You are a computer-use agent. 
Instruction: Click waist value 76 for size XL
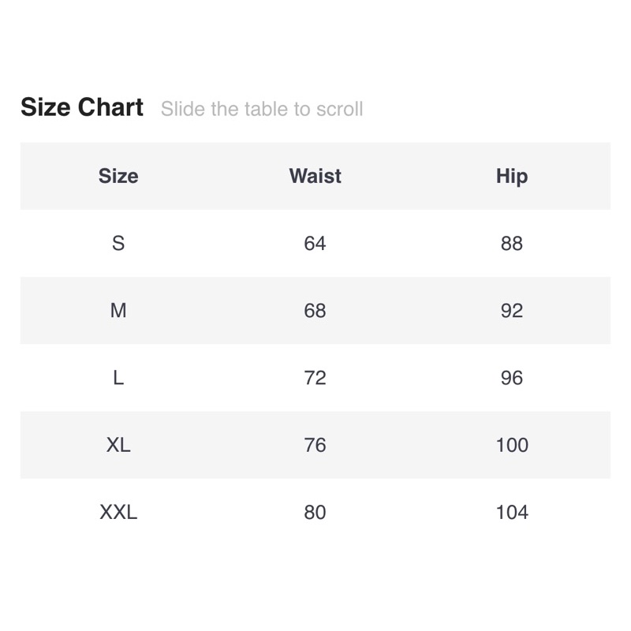click(315, 445)
